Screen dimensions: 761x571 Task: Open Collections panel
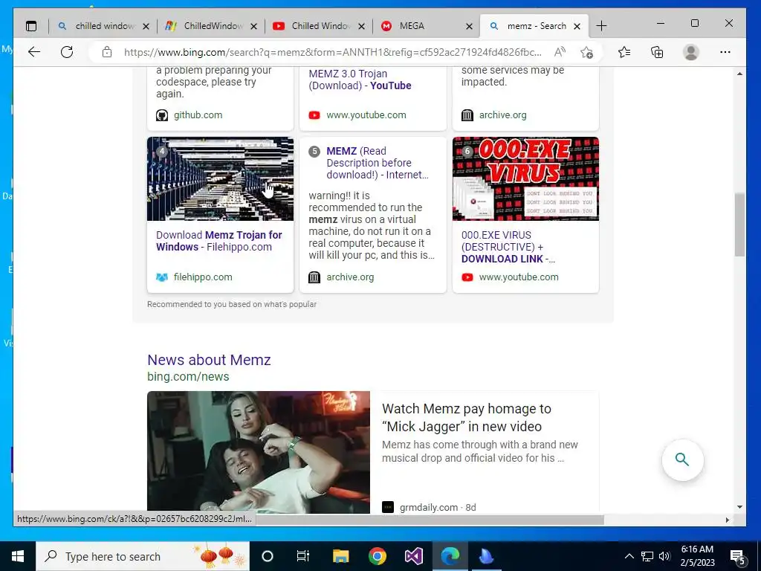click(657, 52)
